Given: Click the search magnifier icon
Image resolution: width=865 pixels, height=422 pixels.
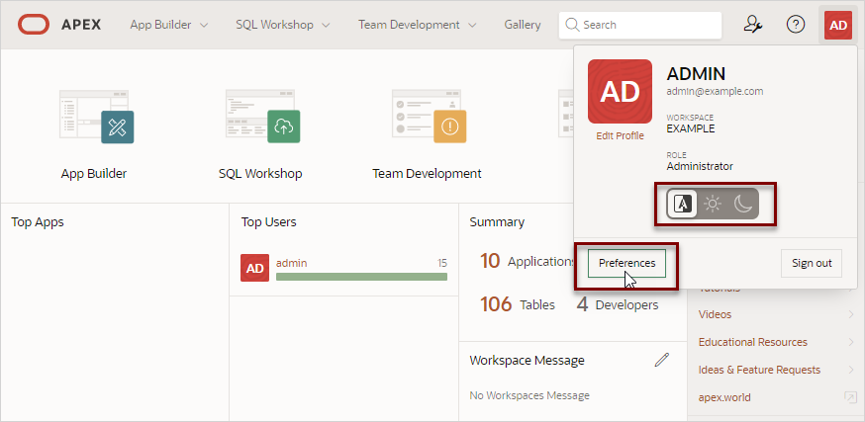Looking at the screenshot, I should coord(573,25).
